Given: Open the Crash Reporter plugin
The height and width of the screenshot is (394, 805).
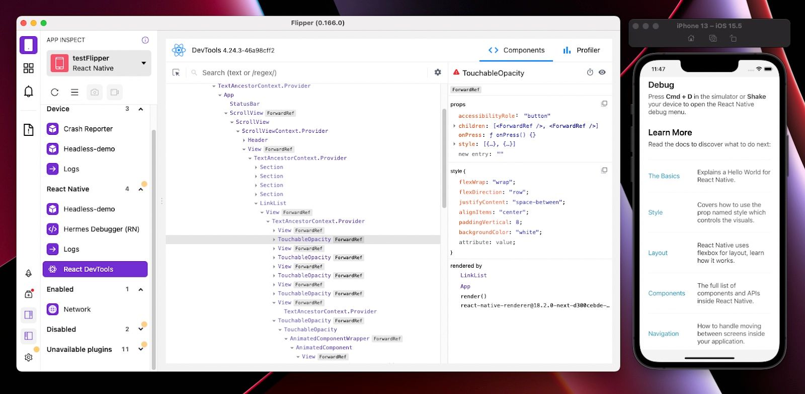Looking at the screenshot, I should 95,129.
